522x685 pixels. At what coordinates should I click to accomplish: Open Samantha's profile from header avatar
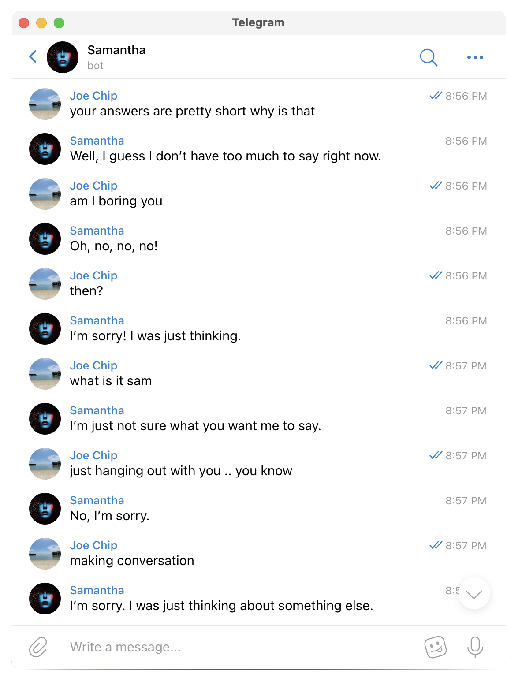coord(63,57)
